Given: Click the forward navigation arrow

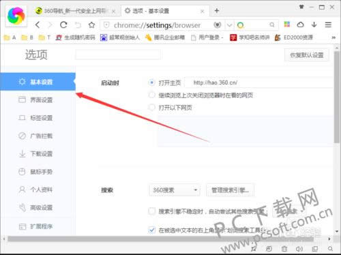Looking at the screenshot, I should (50, 25).
